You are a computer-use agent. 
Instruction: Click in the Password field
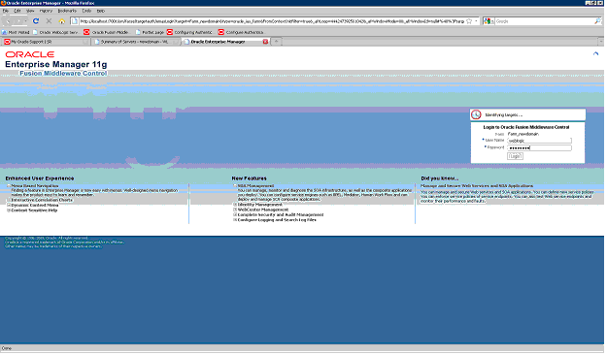[539, 147]
